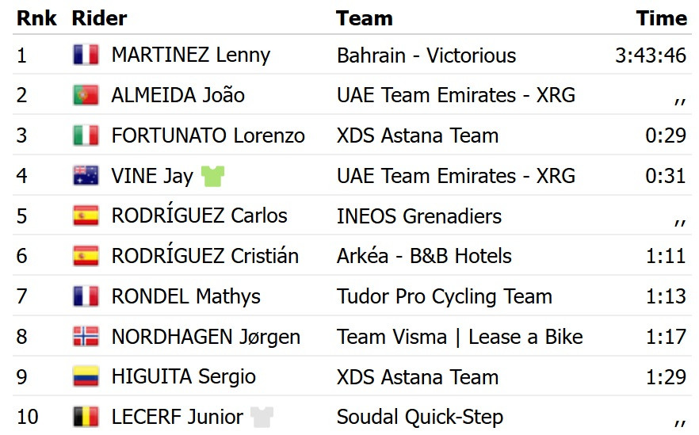Click the Portuguese flag beside ALMEIDA João
The image size is (699, 435).
point(85,95)
